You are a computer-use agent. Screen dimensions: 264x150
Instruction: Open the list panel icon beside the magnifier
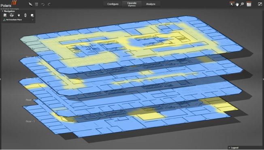click(x=249, y=4)
